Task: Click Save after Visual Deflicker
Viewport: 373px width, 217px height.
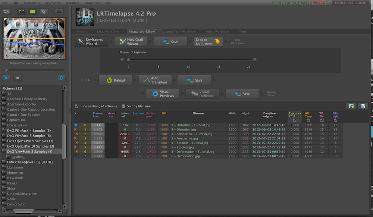Action: point(242,94)
